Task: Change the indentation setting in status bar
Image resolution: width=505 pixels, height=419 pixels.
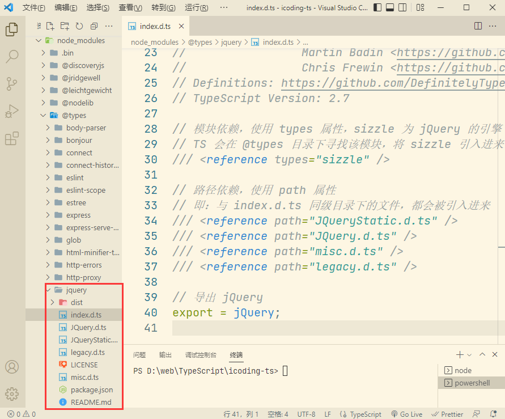Action: coord(278,414)
